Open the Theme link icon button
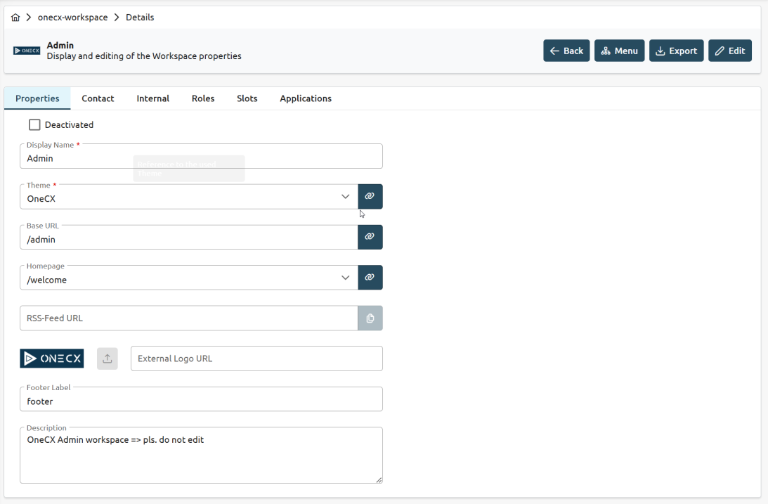This screenshot has width=768, height=504. pyautogui.click(x=370, y=197)
